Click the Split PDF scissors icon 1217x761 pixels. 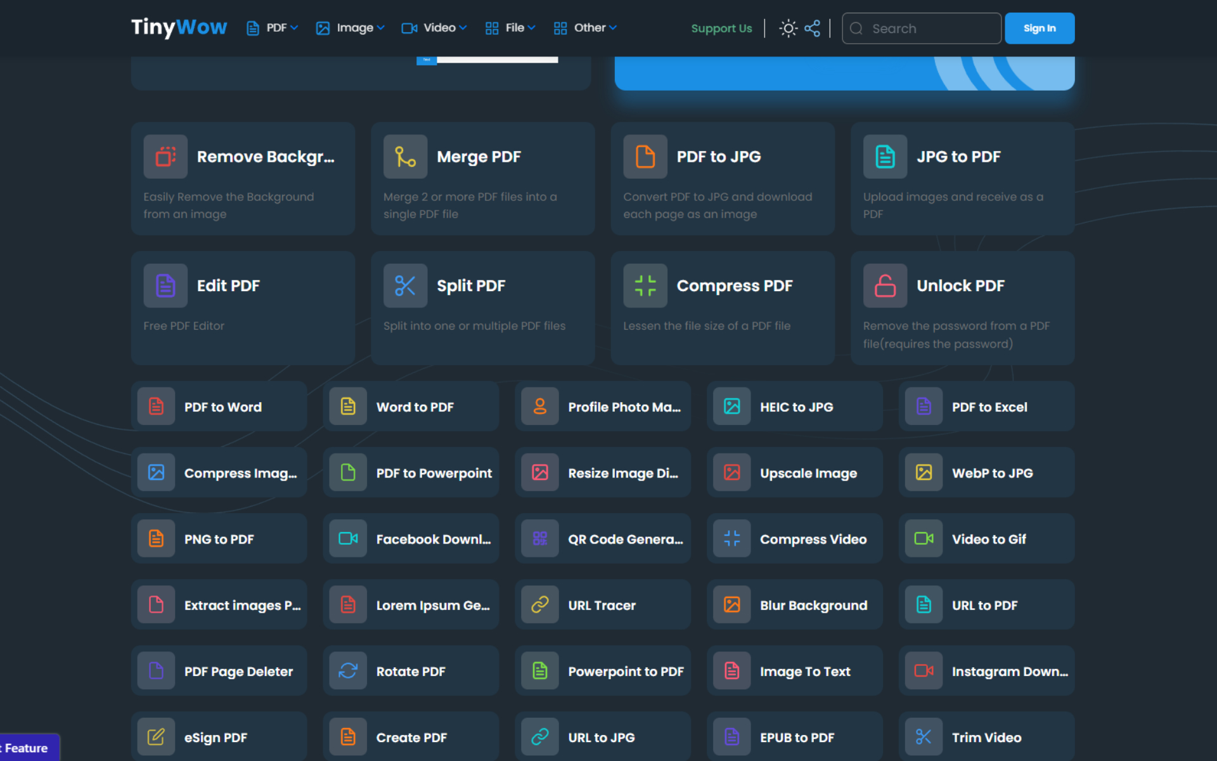(406, 285)
